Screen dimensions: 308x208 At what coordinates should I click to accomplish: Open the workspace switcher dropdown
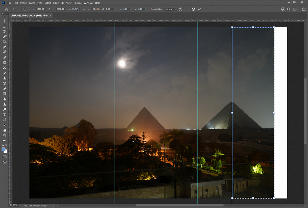pyautogui.click(x=296, y=9)
